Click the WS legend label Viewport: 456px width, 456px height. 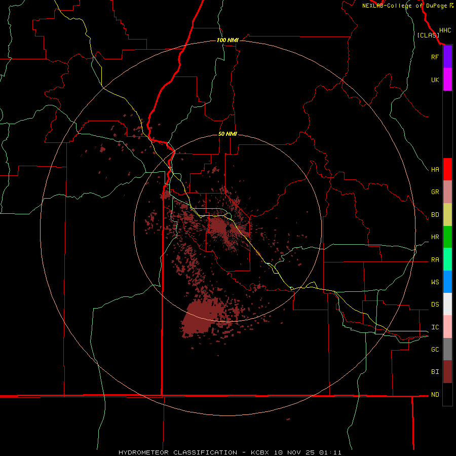[x=435, y=282]
